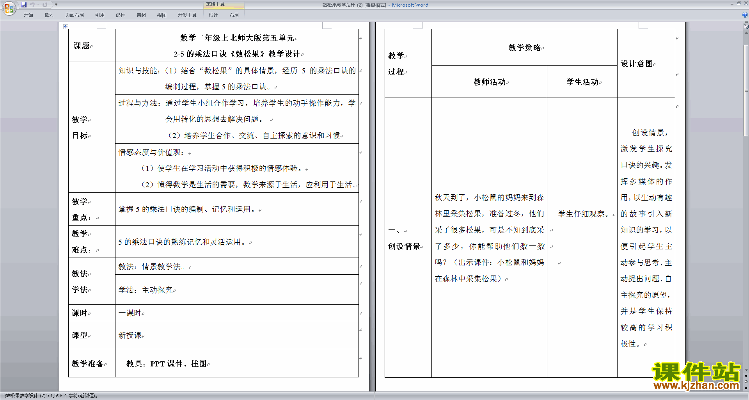Click the 创设情景 row label
The width and height of the screenshot is (749, 400).
point(404,246)
